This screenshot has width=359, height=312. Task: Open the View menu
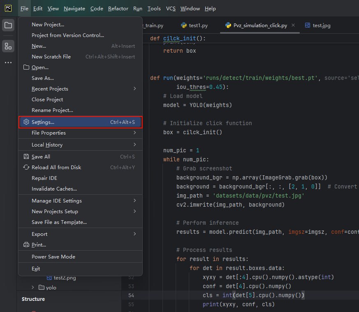(53, 9)
